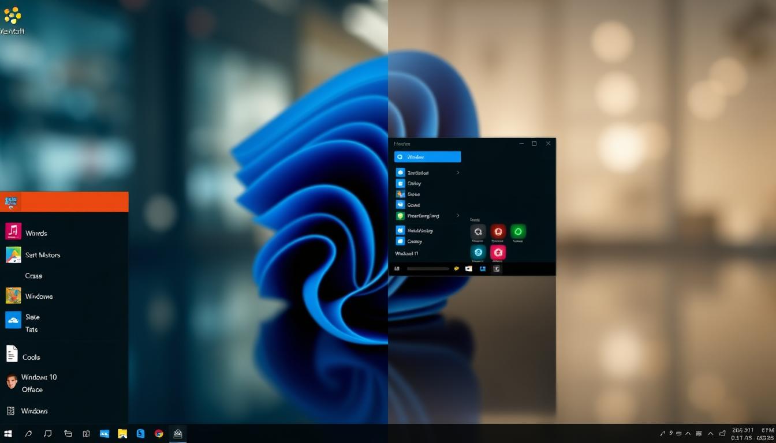
Task: Select the highlighted mail tray icon on the taskbar
Action: [178, 434]
